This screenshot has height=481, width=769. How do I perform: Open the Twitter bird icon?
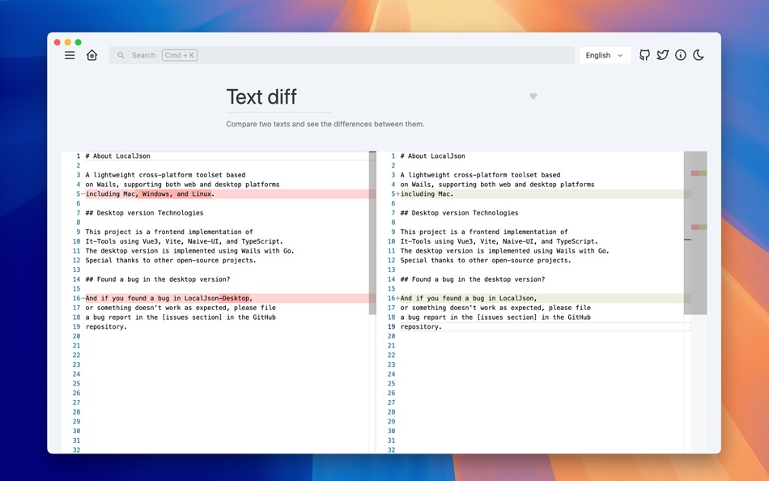[663, 55]
